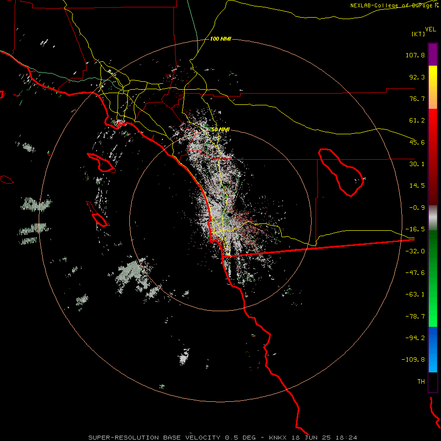Screen dimensions: 441x441
Task: Click the gray segment of the velocity scale
Action: tap(433, 218)
